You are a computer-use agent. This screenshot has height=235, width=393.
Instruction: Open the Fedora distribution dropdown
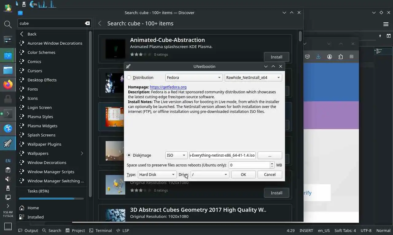pos(194,78)
